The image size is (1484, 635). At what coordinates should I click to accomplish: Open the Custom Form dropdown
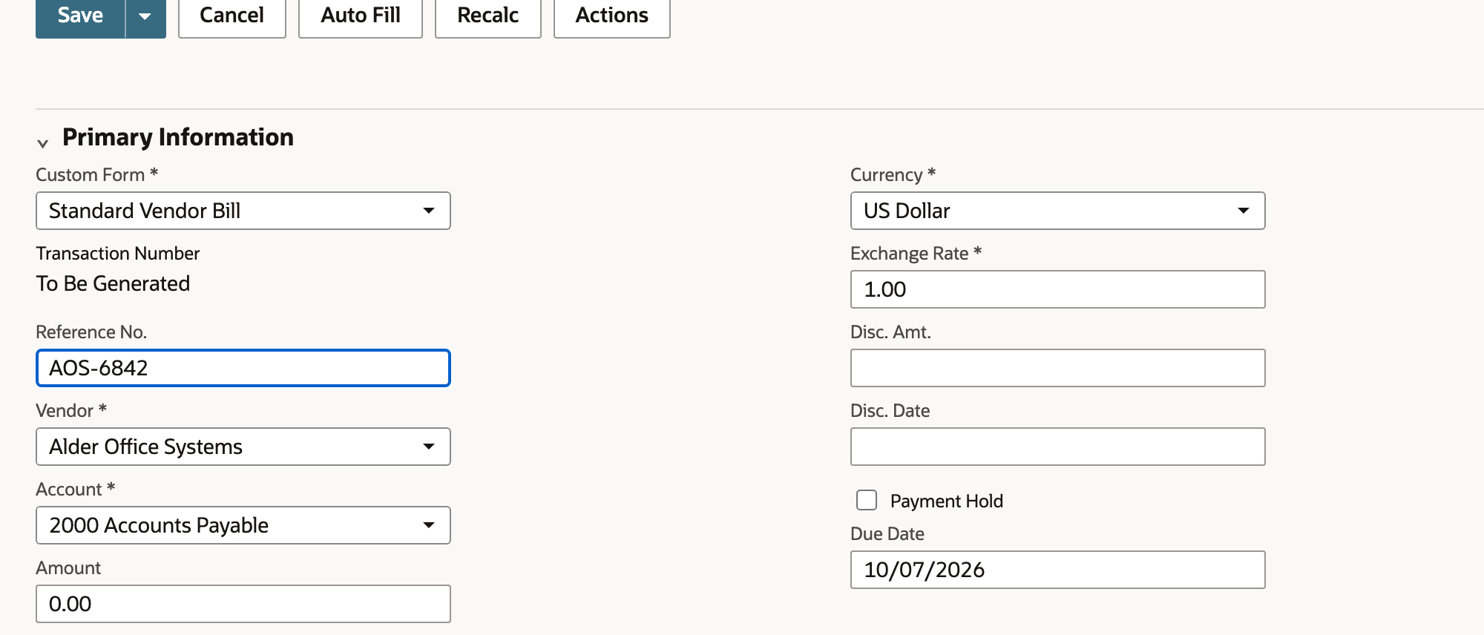tap(243, 211)
